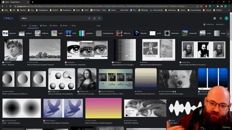Click the dither search input field
The image size is (232, 130).
coord(53,18)
